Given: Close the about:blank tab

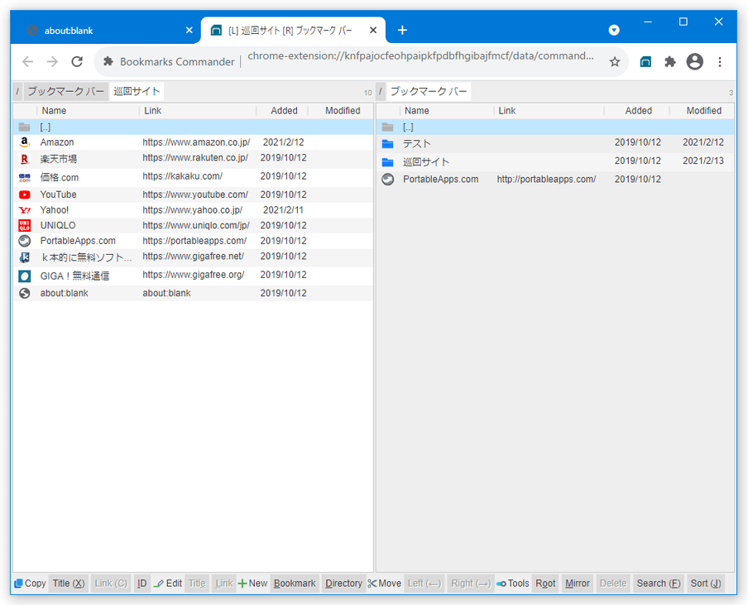Looking at the screenshot, I should 189,30.
